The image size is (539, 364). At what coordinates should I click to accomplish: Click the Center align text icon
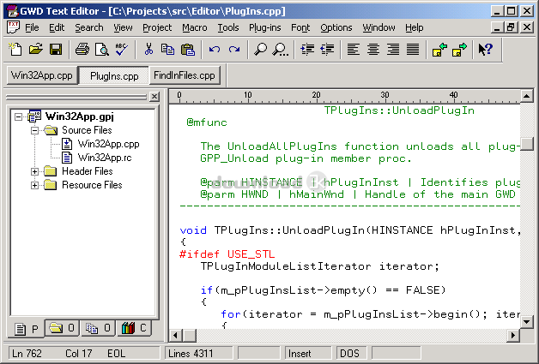[373, 50]
